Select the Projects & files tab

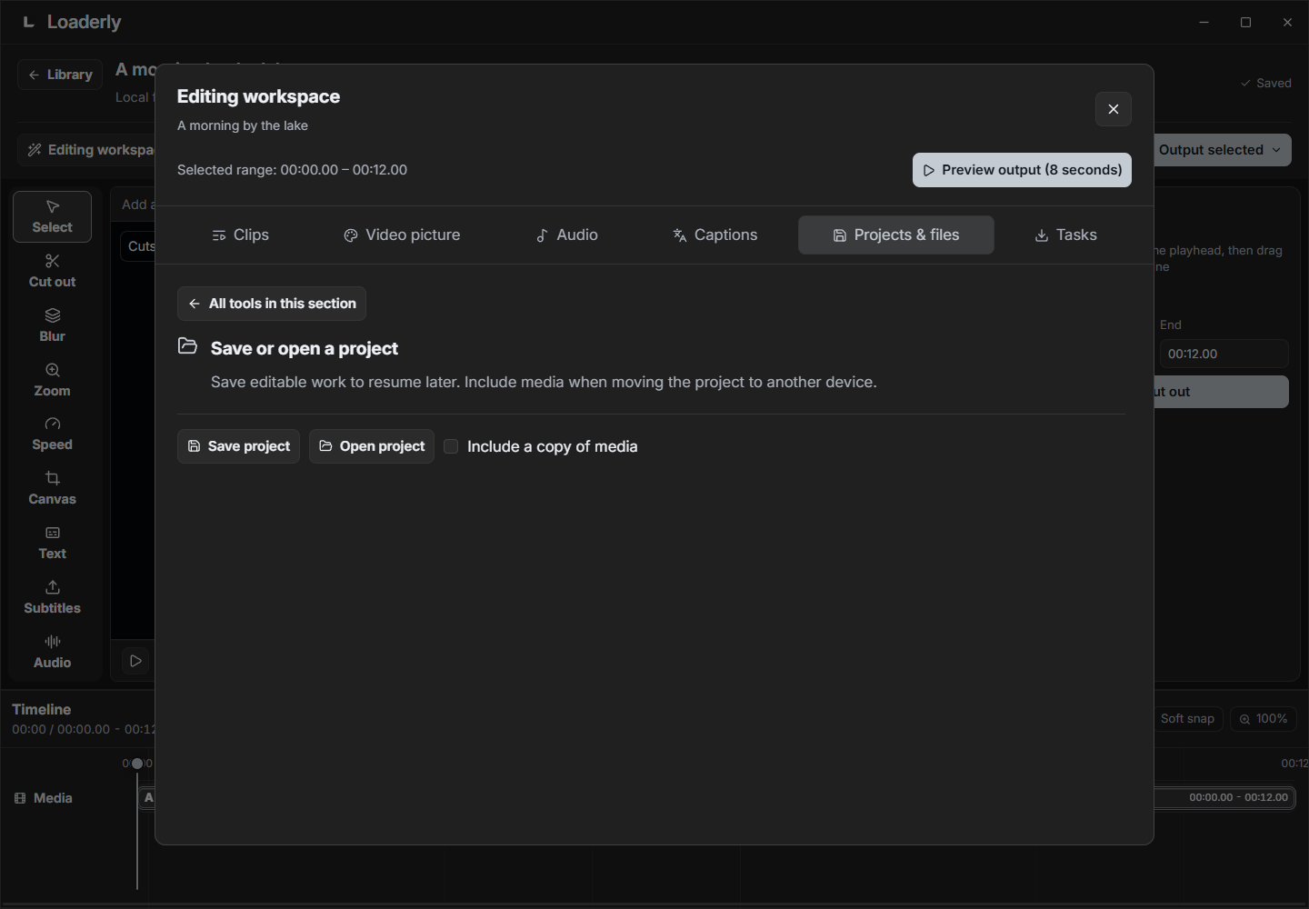click(896, 235)
